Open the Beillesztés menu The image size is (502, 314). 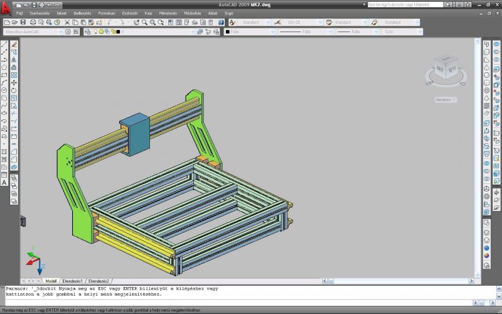click(x=82, y=13)
